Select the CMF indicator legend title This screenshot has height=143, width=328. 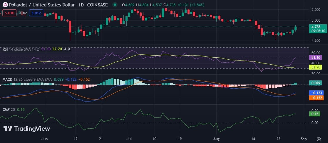[x=6, y=109]
